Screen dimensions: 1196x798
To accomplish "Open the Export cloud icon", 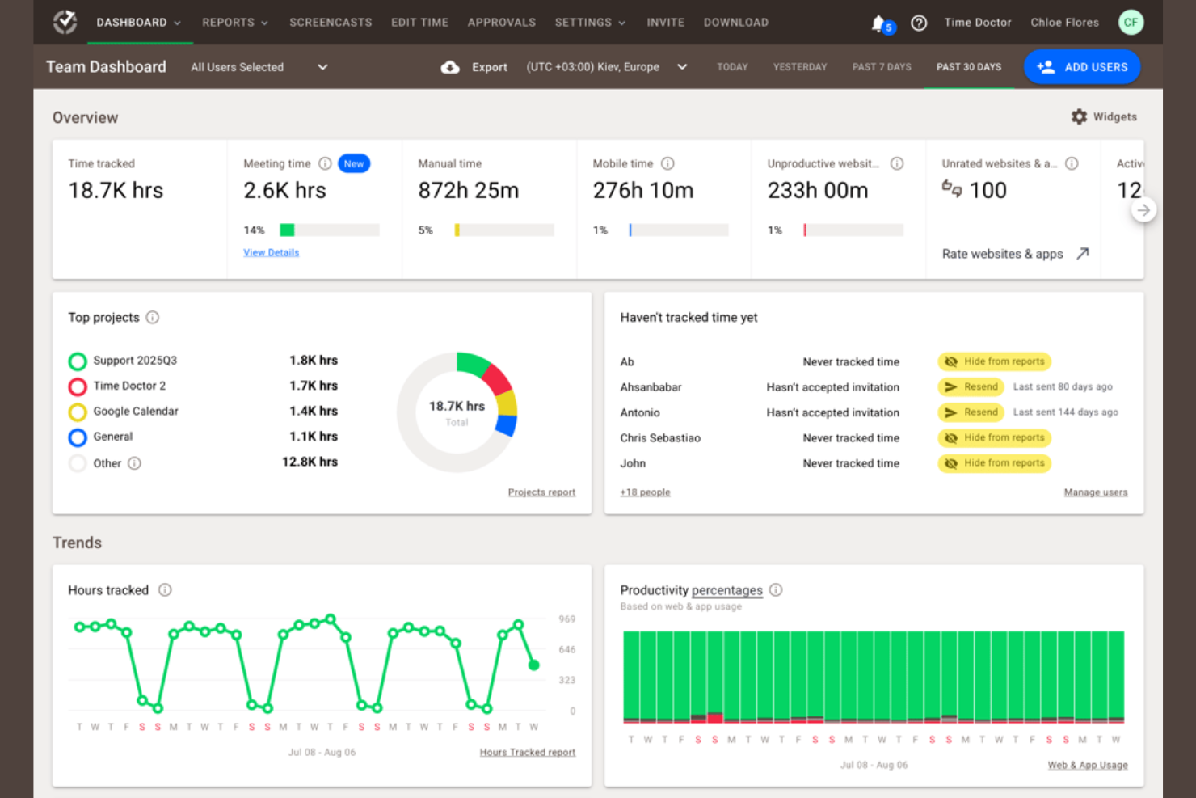I will pyautogui.click(x=450, y=67).
